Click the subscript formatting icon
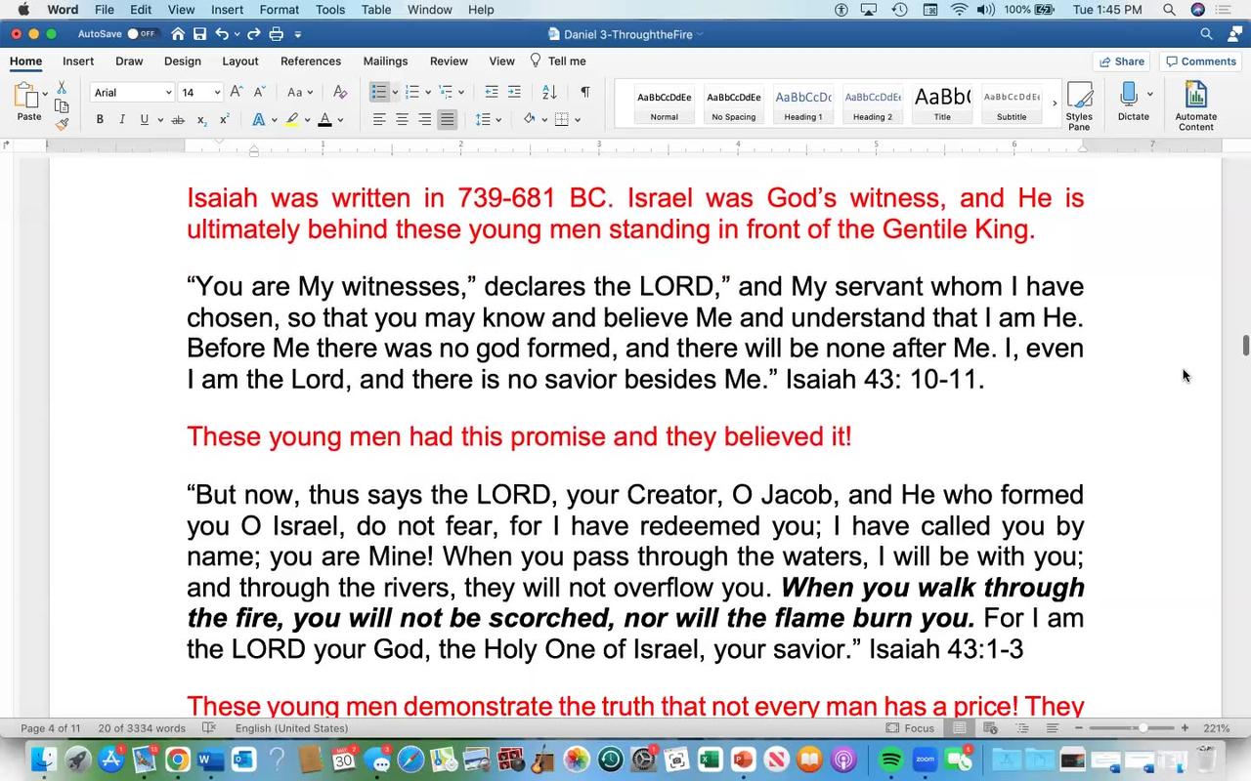1251x781 pixels. point(201,119)
